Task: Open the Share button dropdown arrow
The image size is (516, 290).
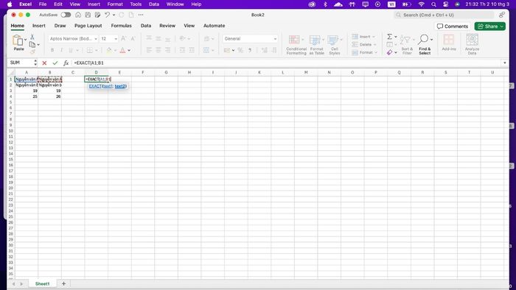Action: point(502,26)
